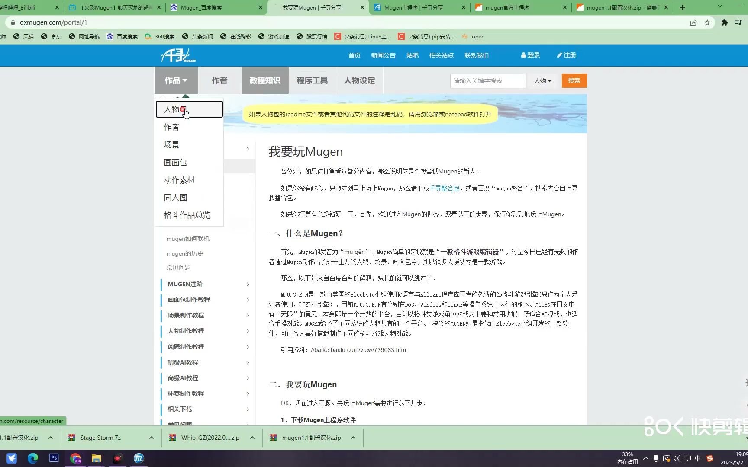Viewport: 748px width, 467px height.
Task: Click the volume icon in system tray
Action: [x=677, y=458]
